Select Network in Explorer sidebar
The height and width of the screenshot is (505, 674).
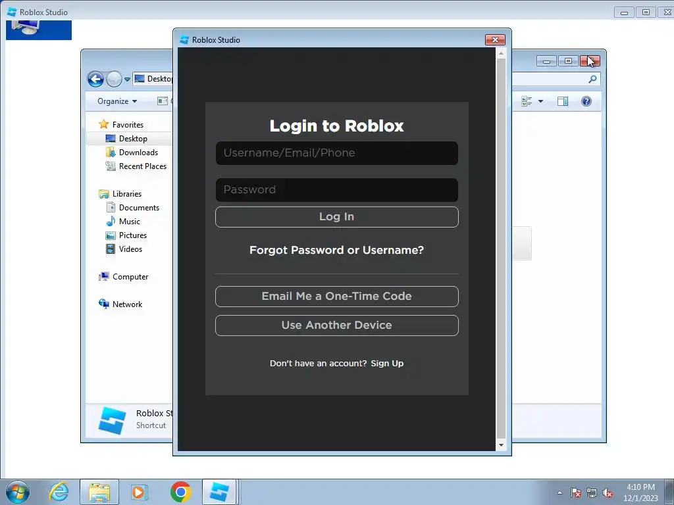pos(127,304)
